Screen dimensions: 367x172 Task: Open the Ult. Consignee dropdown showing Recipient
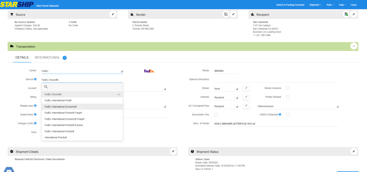pyautogui.click(x=226, y=106)
